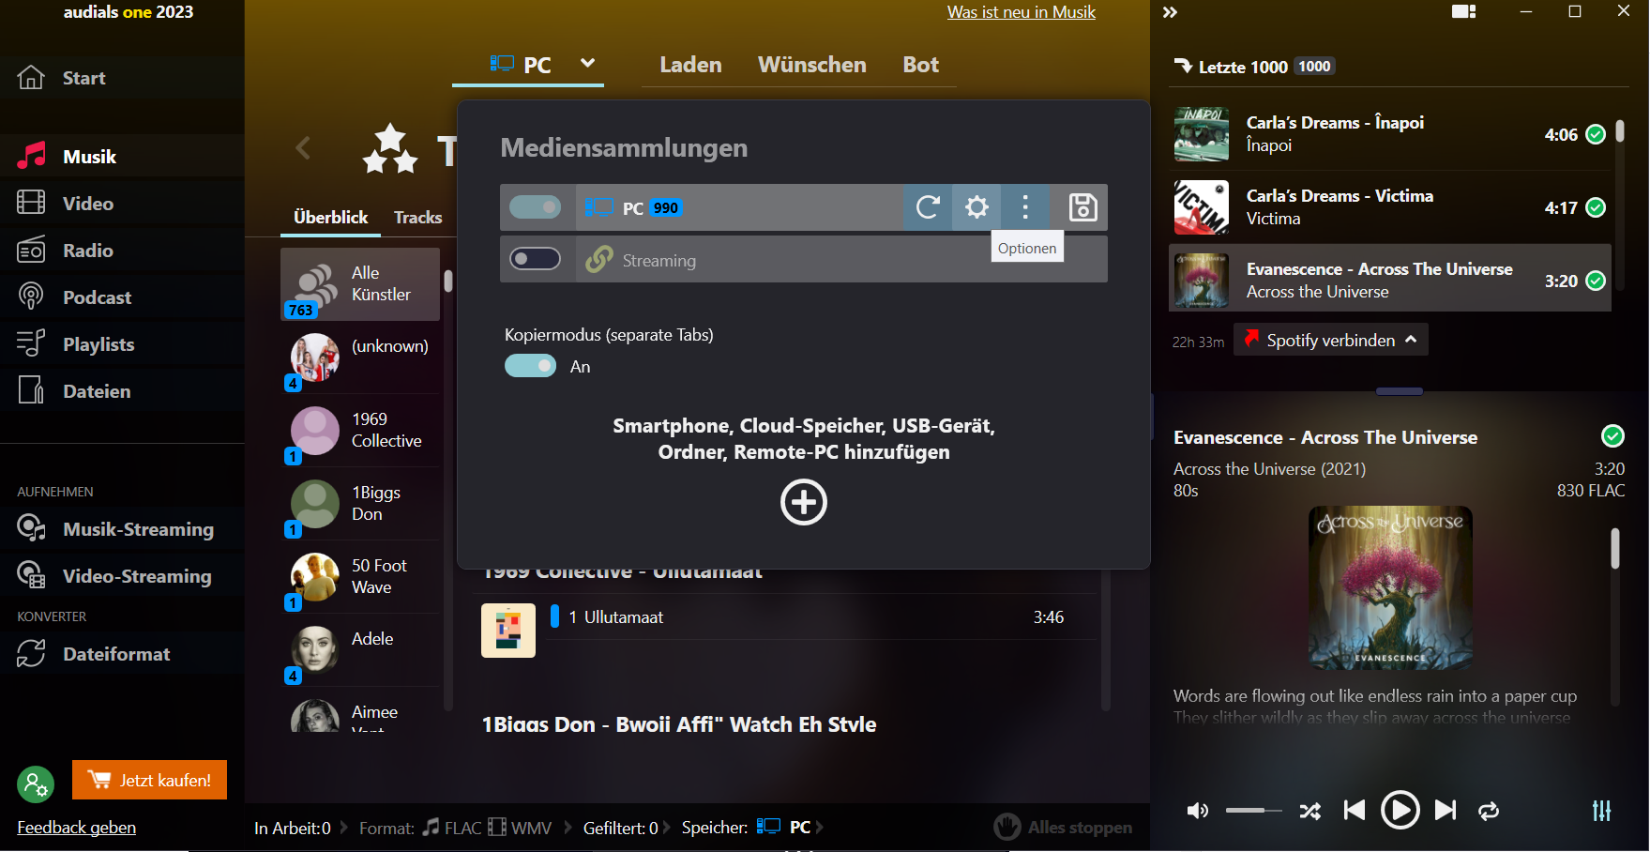This screenshot has width=1650, height=852.
Task: Go back with the left arrow
Action: (x=303, y=147)
